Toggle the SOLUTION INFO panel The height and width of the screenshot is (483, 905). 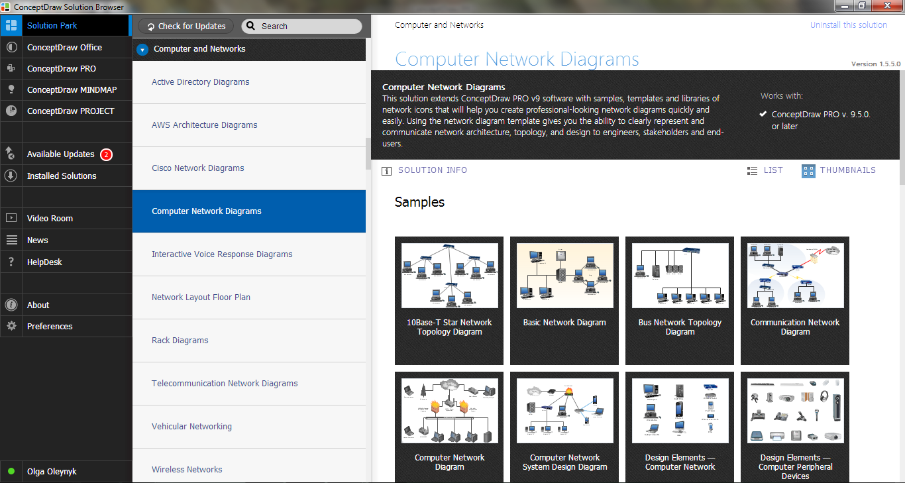click(425, 170)
